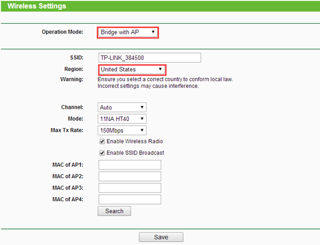Click the Enable Wireless Radio label text

(135, 141)
